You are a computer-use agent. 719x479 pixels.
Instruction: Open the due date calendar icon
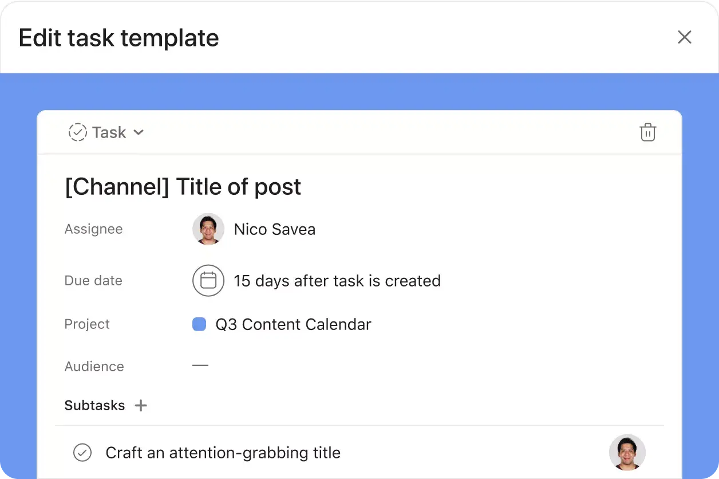[x=208, y=281]
